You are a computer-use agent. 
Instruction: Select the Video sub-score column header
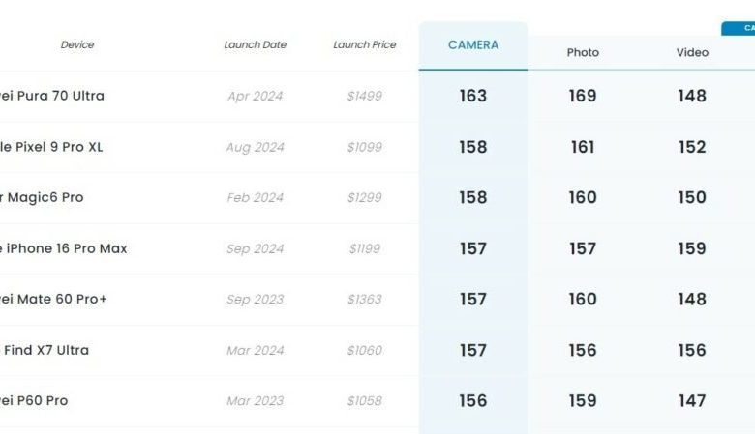pos(692,53)
